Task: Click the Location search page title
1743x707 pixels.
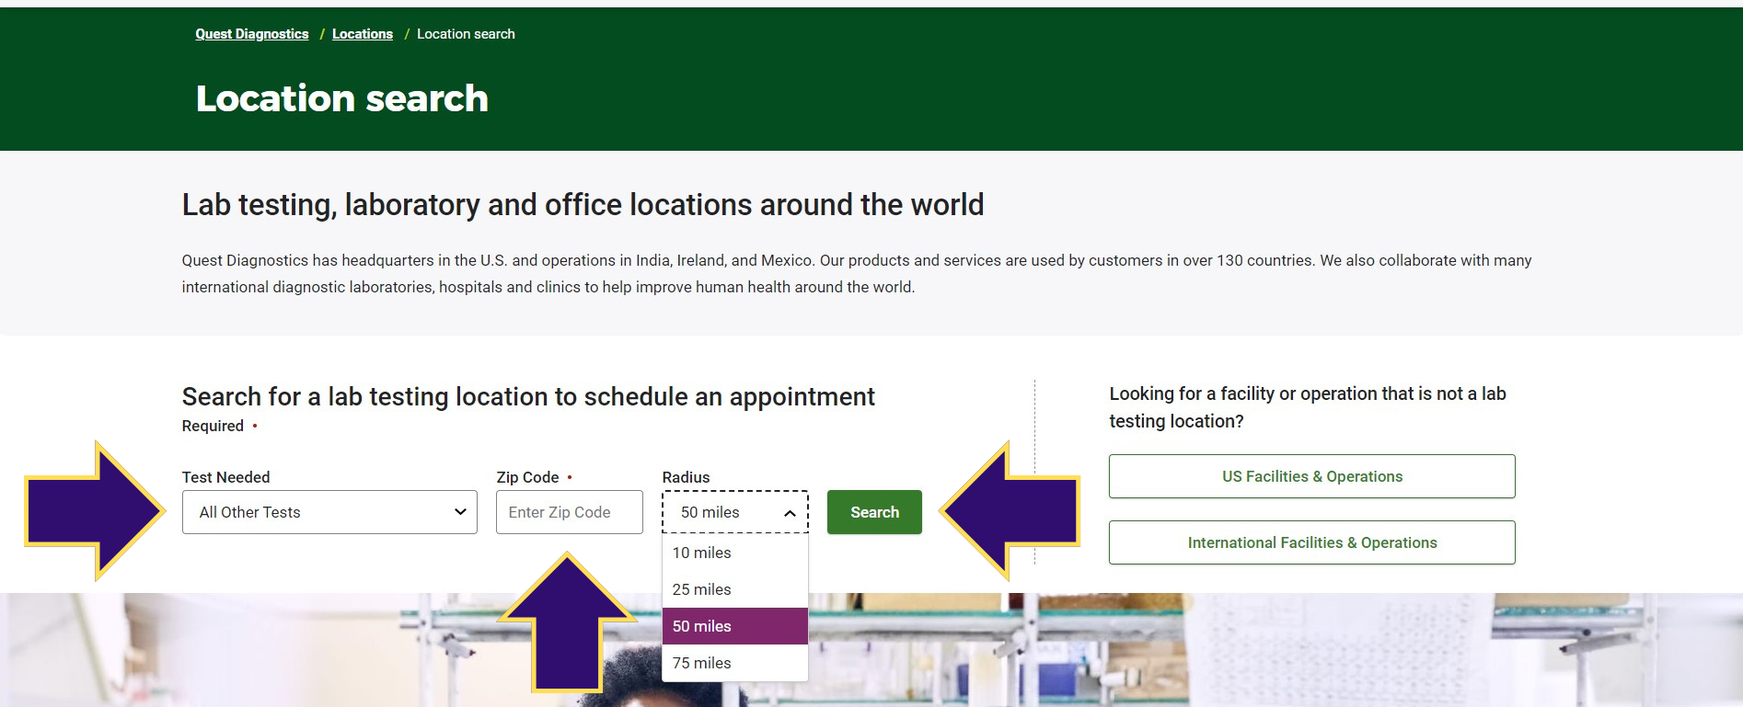Action: tap(341, 98)
